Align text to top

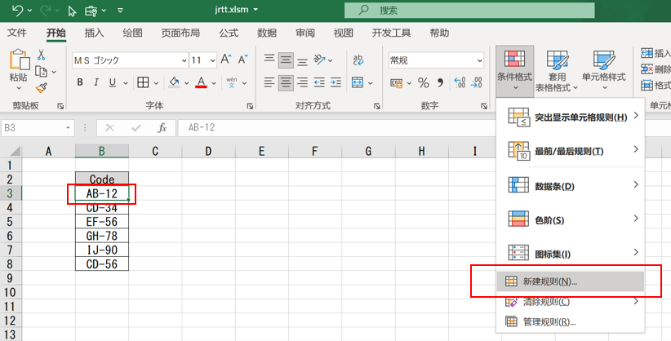269,60
